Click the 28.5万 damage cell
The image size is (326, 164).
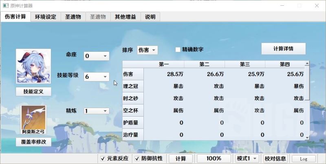tap(164, 74)
